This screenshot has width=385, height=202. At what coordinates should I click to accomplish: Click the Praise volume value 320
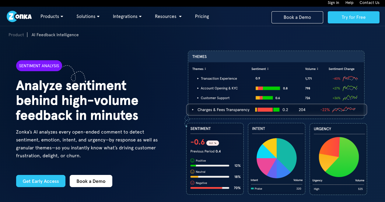299,189
